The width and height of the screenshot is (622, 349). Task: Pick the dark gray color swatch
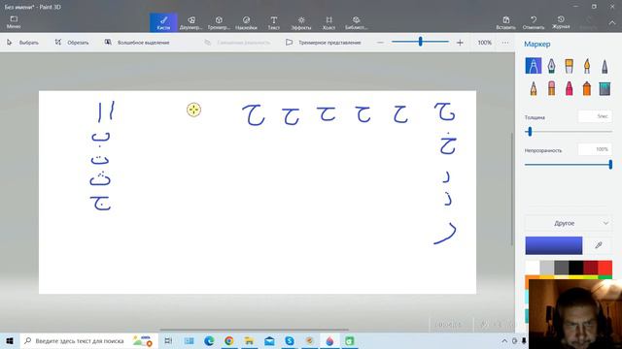point(562,268)
